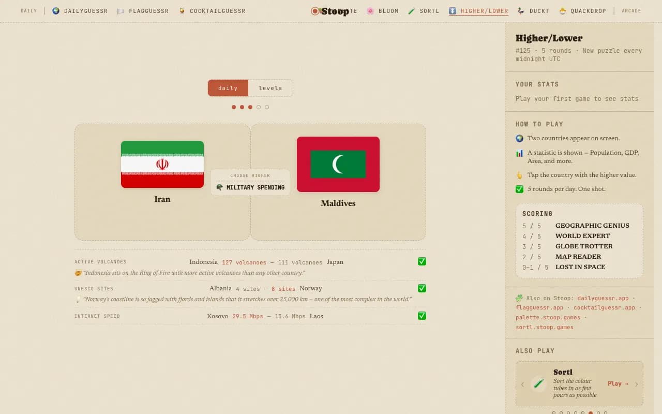Open Sortl from the top navigation
662x414 pixels.
coord(424,11)
